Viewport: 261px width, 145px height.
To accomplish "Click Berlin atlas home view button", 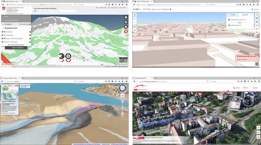I will (258, 128).
